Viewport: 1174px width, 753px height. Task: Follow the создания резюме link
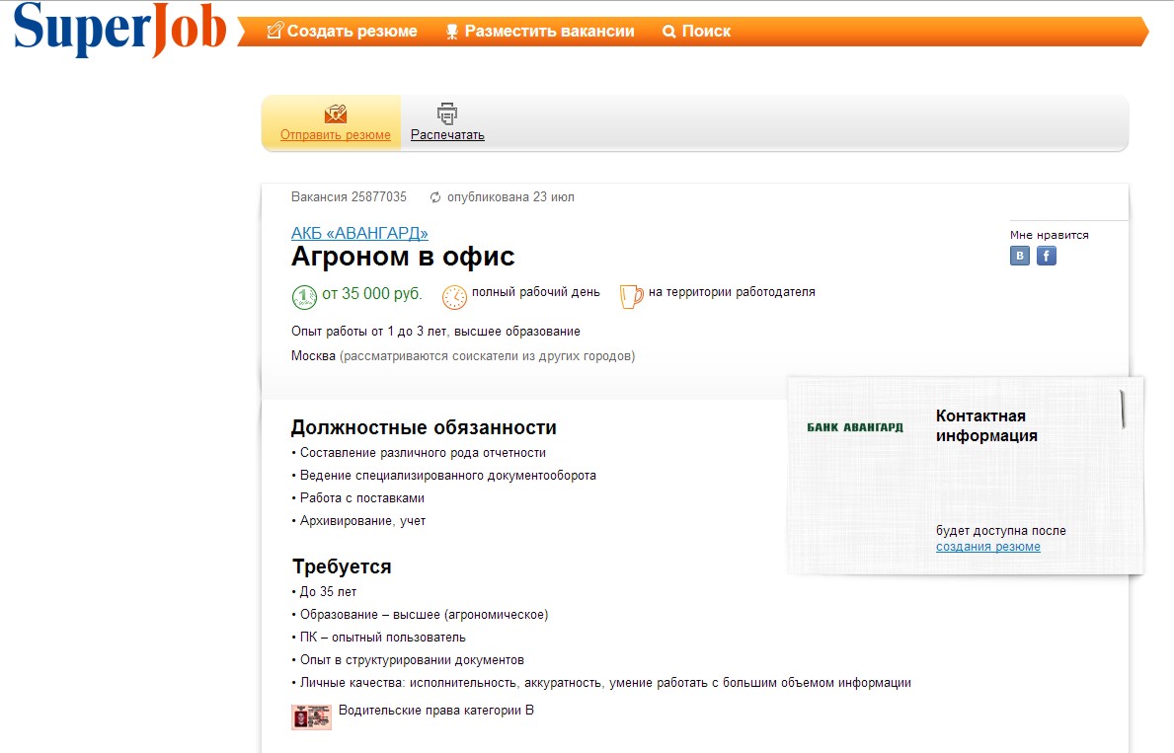987,547
